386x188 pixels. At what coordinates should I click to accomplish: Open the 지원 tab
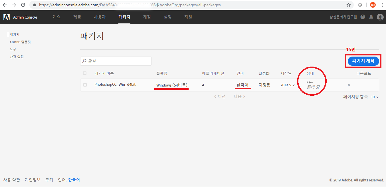[x=188, y=17]
